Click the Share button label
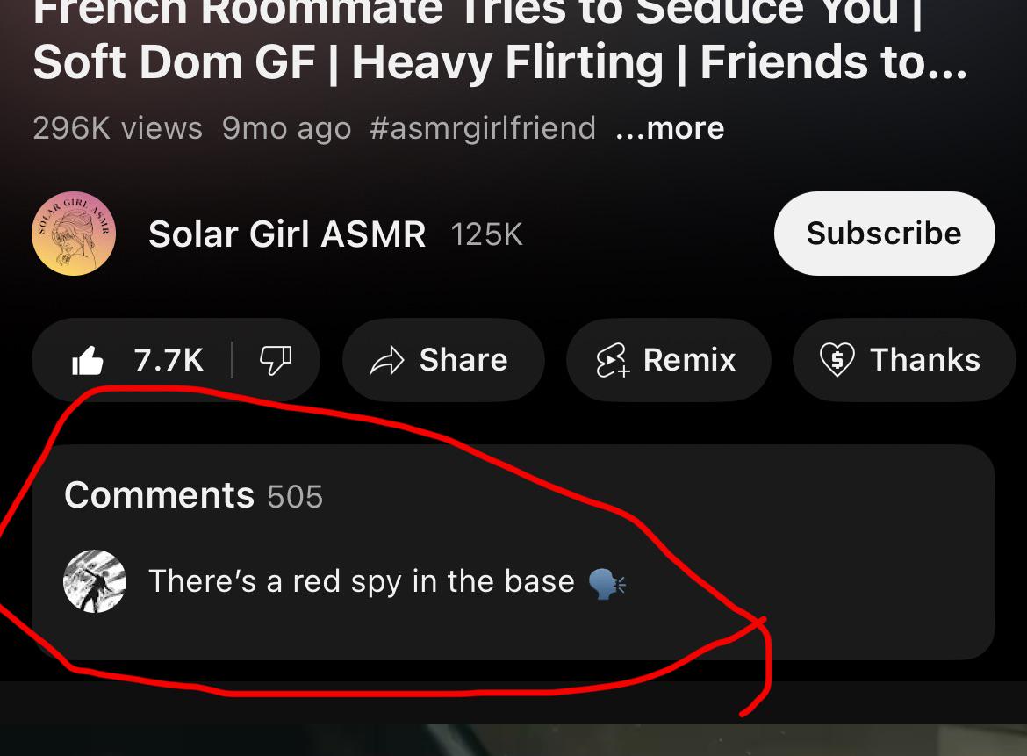This screenshot has width=1027, height=756. (463, 360)
